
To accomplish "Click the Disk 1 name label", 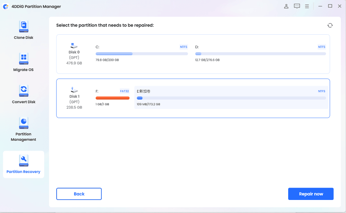I will 74,96.
